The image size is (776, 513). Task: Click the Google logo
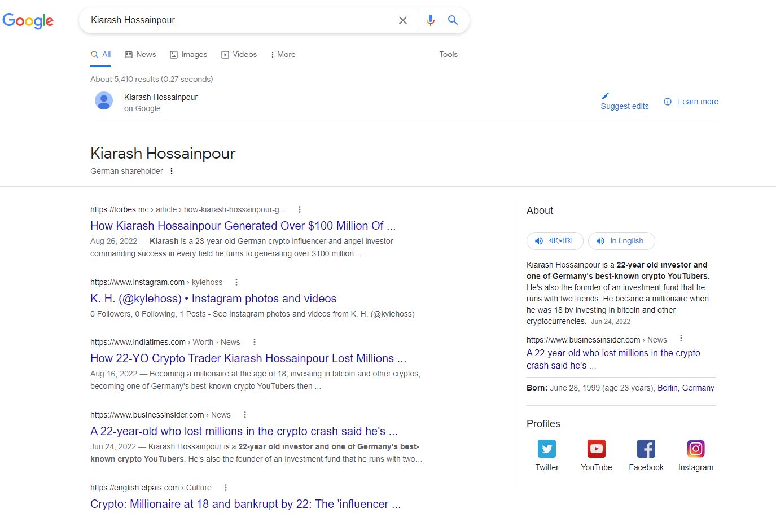click(28, 21)
